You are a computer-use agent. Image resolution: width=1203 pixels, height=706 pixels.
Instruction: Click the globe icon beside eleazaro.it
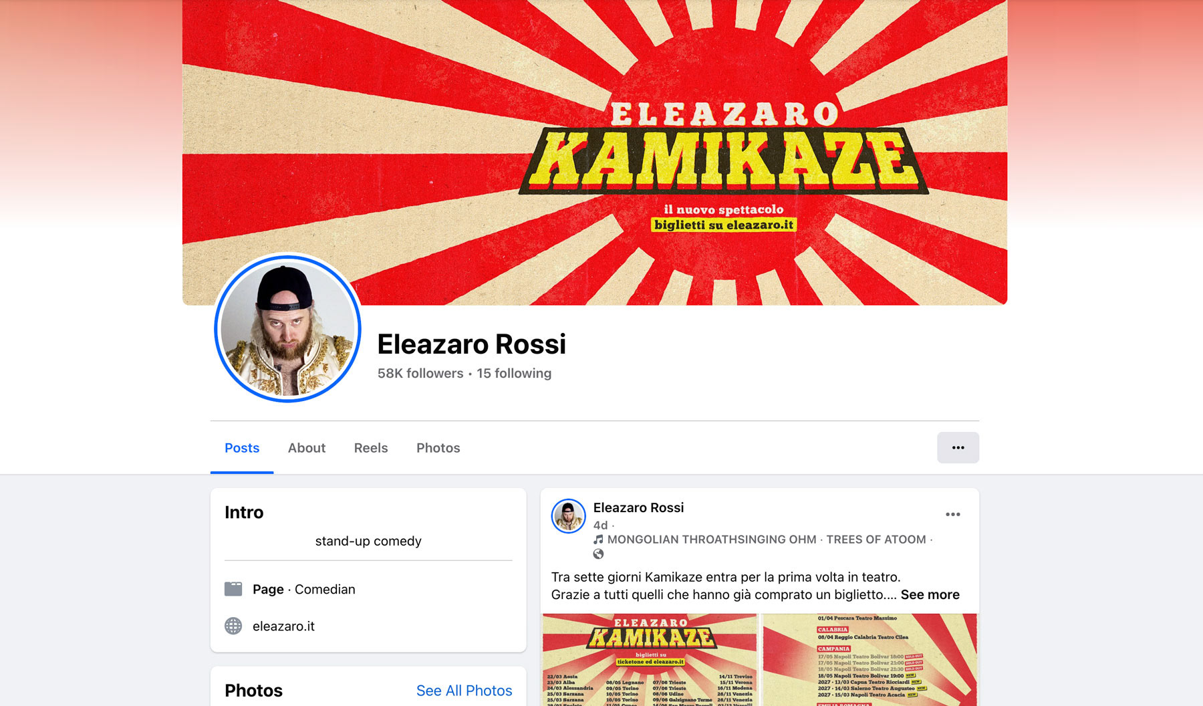[x=233, y=626]
